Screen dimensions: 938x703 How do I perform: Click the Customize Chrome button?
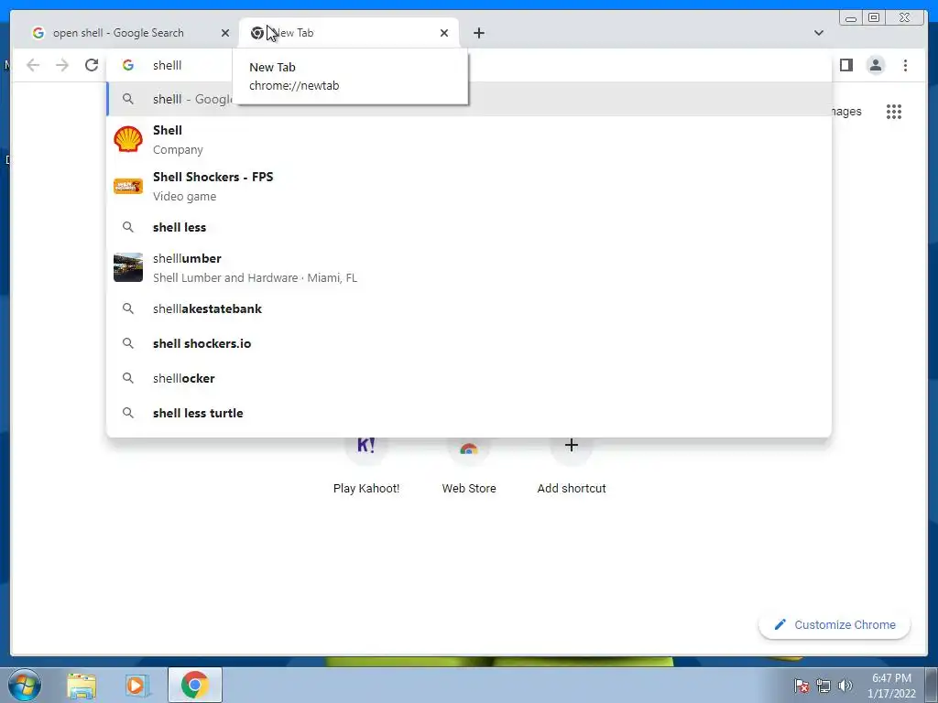pyautogui.click(x=834, y=624)
